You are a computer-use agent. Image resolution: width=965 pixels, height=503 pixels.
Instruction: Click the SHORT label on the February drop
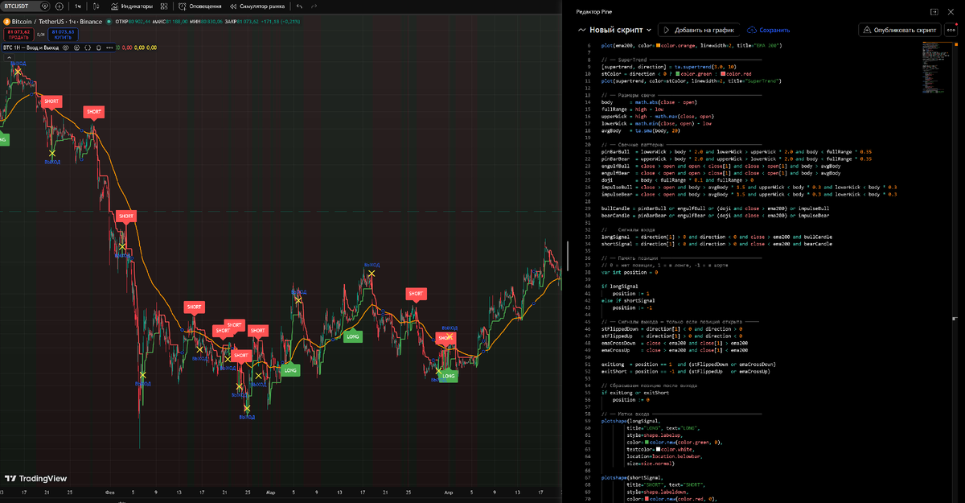125,216
